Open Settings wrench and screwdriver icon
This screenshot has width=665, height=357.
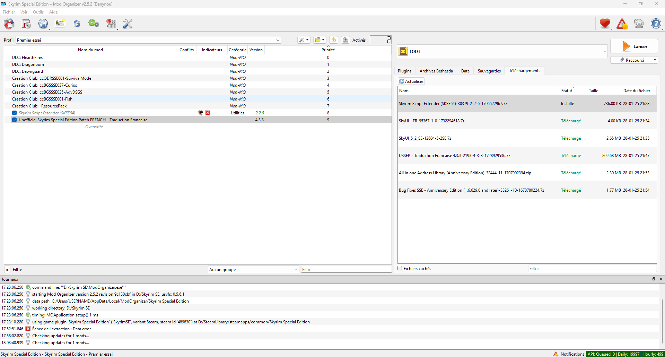[128, 24]
